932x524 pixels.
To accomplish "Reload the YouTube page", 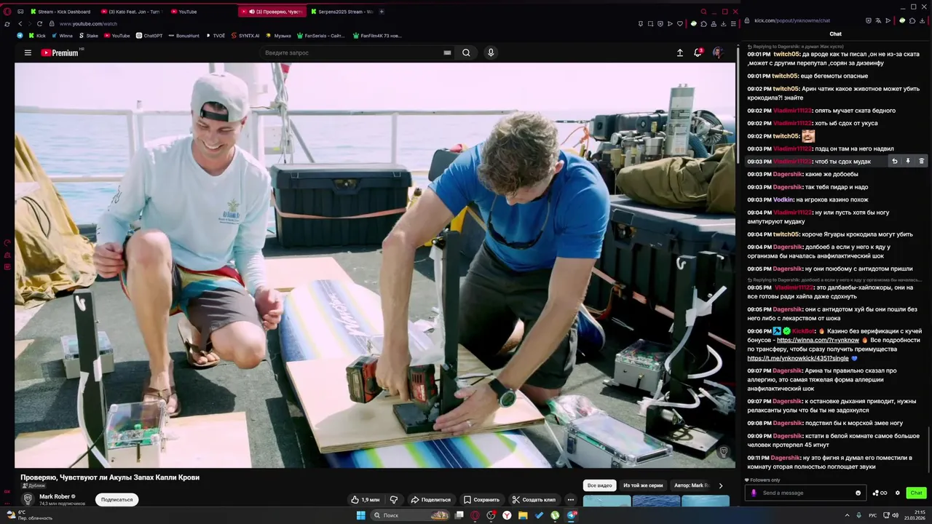I will pos(40,23).
